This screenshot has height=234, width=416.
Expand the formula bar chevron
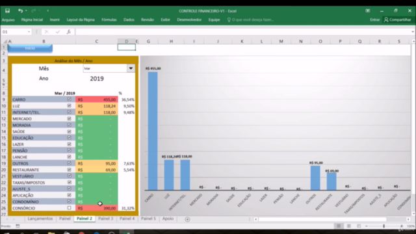pyautogui.click(x=413, y=32)
